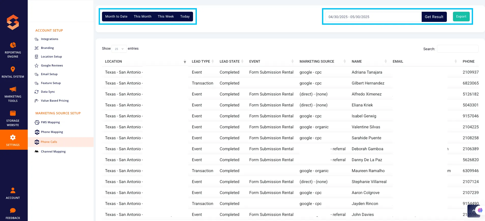Open Reporting Engine pie chart icon

tap(13, 45)
